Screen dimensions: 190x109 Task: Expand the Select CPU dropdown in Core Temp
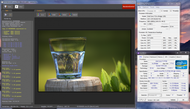click(153, 11)
